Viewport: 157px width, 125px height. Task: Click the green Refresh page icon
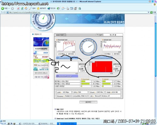point(22,8)
